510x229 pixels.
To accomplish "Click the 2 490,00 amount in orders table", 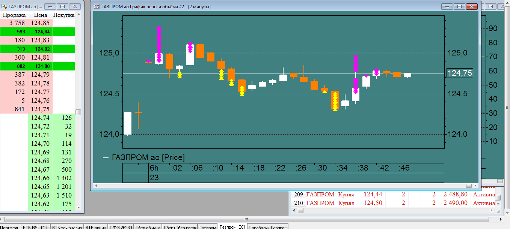I will pyautogui.click(x=456, y=203).
